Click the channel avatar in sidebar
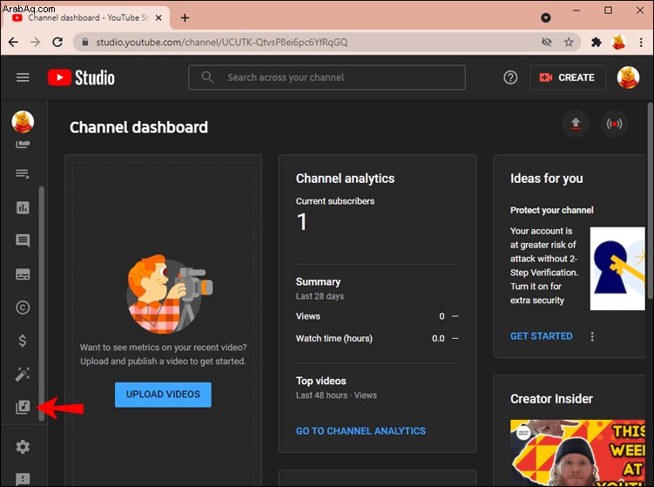The image size is (654, 487). click(x=23, y=121)
